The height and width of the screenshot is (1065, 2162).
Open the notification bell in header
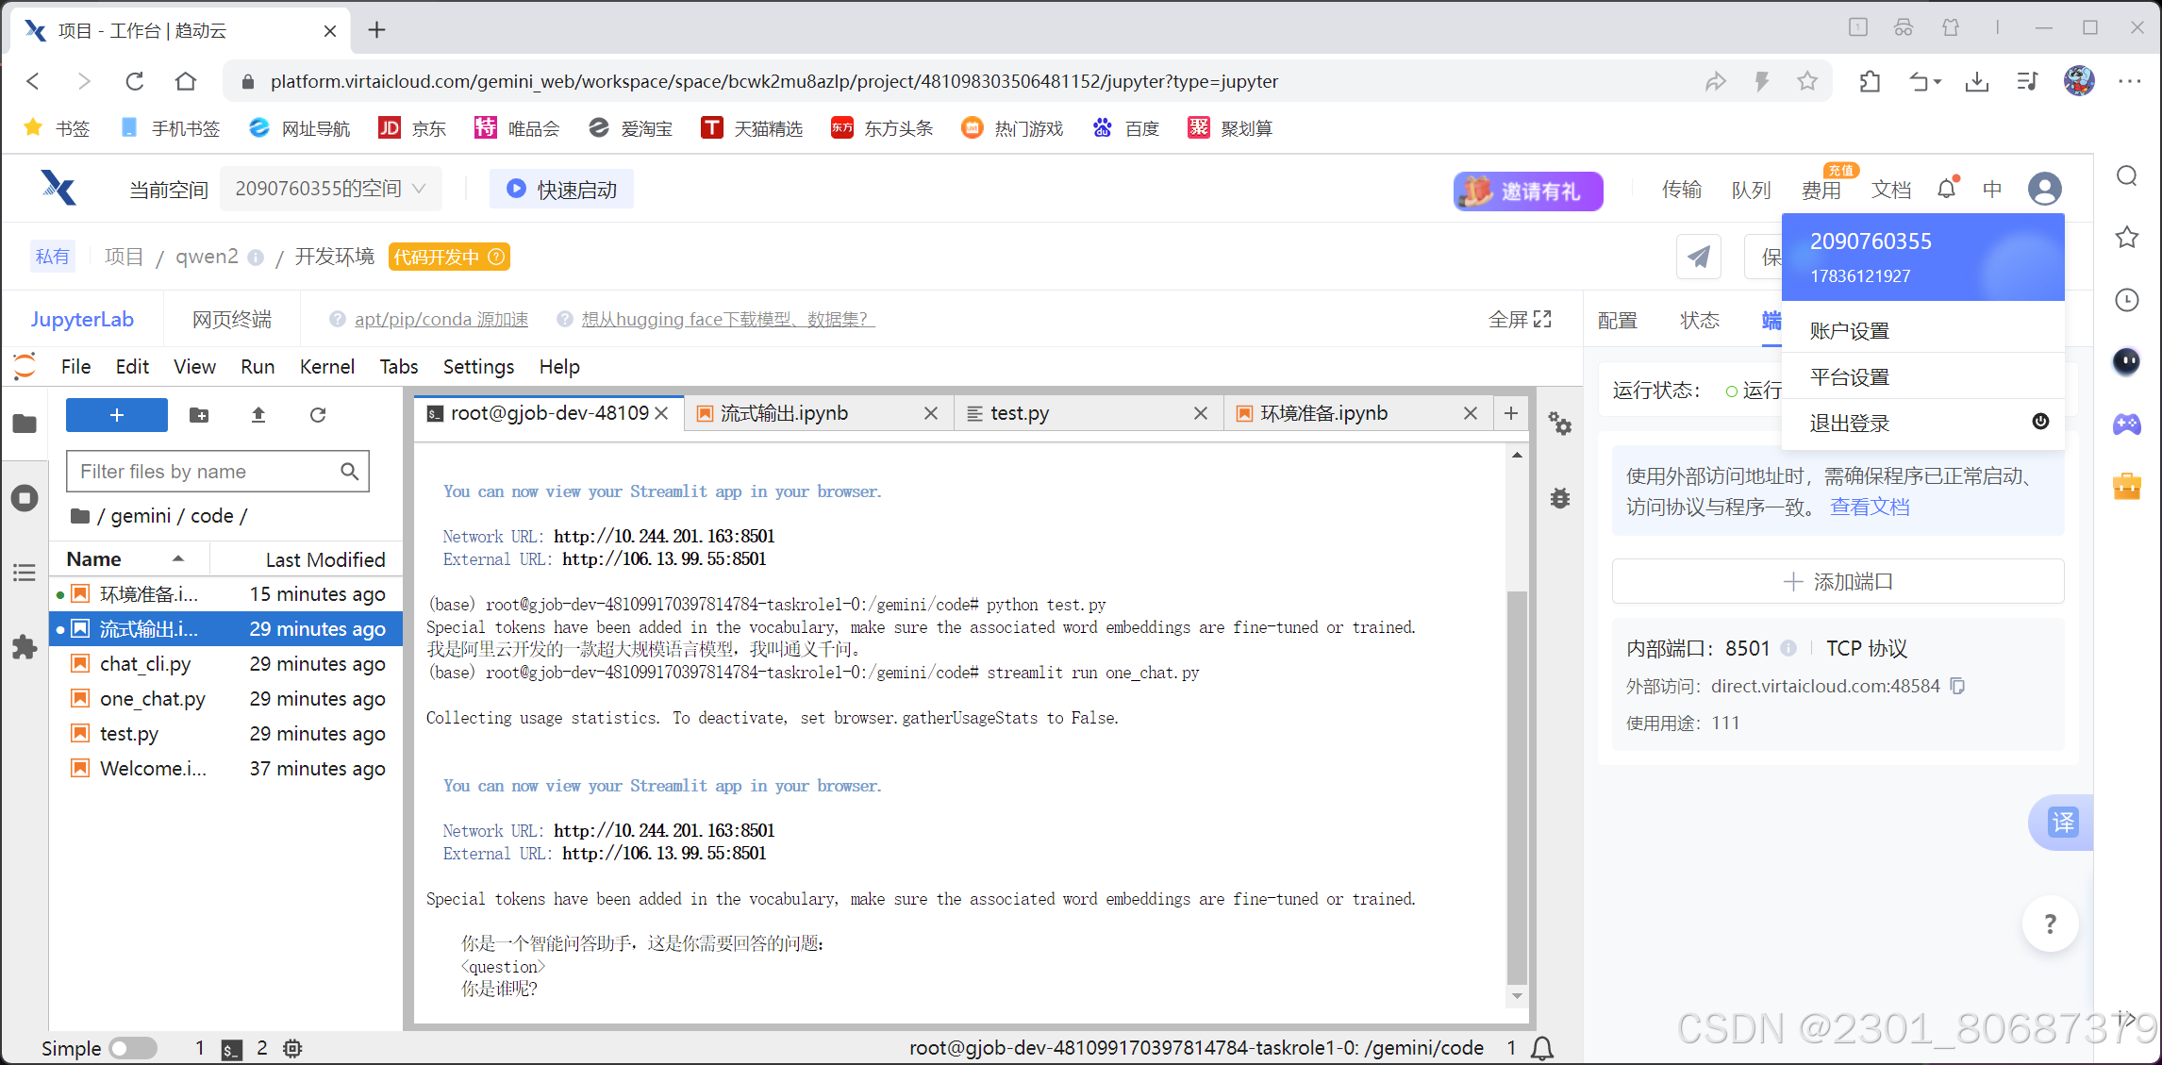pos(1947,190)
